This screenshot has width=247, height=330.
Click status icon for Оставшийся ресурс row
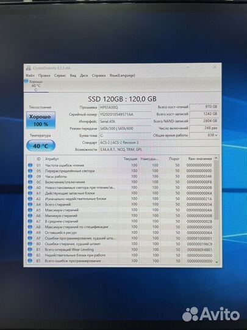[x=30, y=233]
